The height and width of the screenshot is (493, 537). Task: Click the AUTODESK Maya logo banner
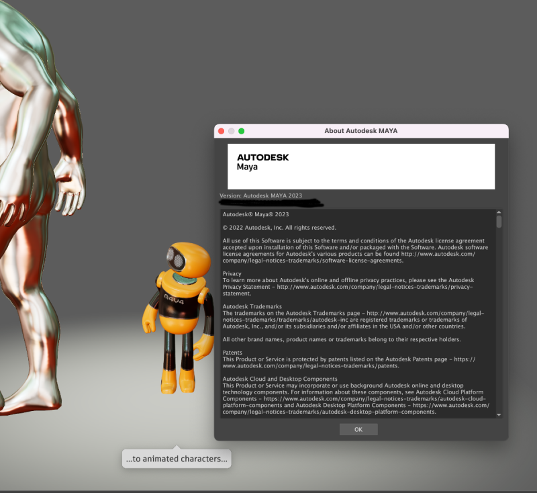[361, 167]
